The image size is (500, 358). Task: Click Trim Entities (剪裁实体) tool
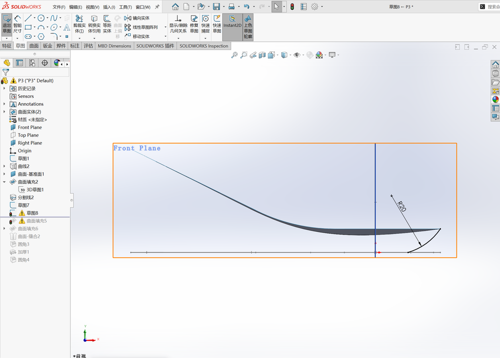pos(80,24)
